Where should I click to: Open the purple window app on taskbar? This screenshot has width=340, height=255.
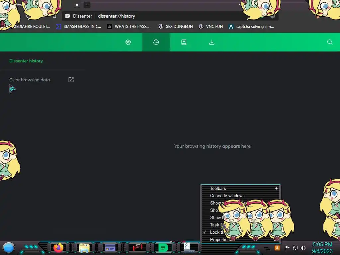[110, 247]
